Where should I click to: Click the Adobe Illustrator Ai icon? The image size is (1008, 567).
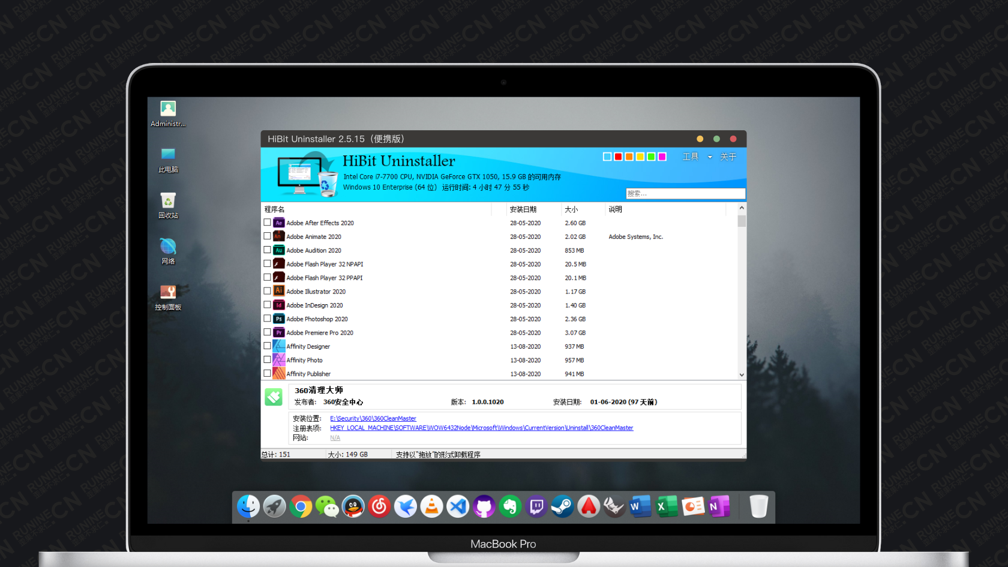(279, 291)
